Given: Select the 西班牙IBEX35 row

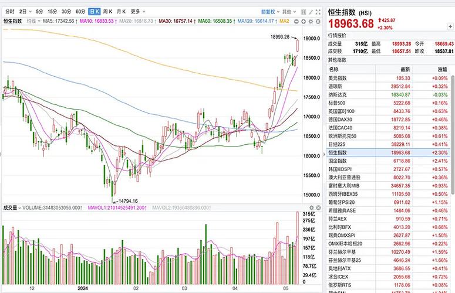Looking at the screenshot, I should point(388,194).
